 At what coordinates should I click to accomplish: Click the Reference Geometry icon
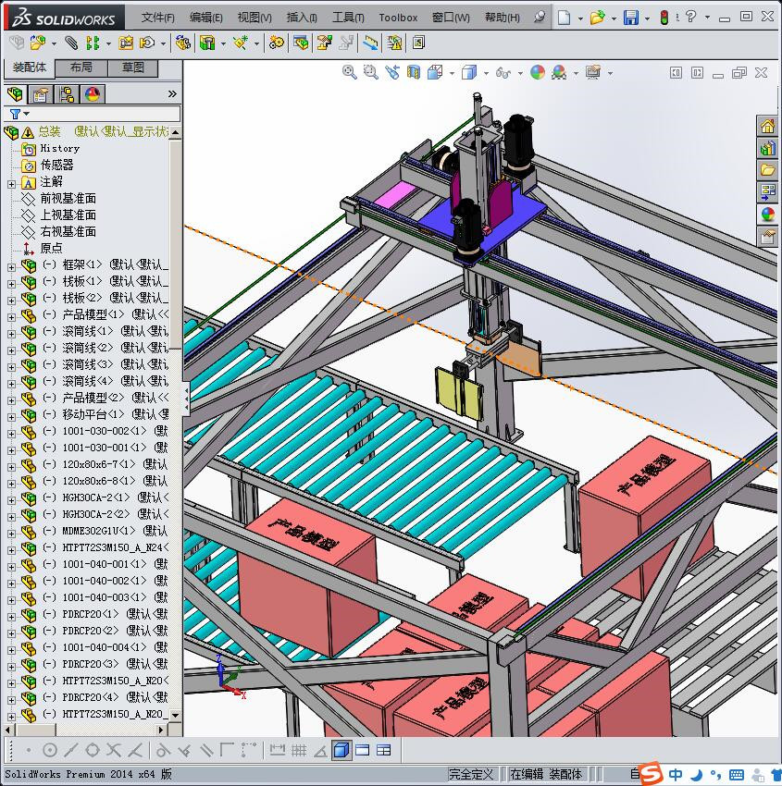[x=241, y=43]
